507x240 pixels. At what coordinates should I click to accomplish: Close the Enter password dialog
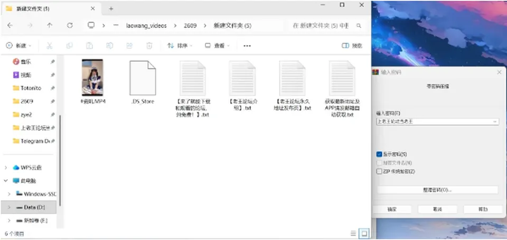499,72
